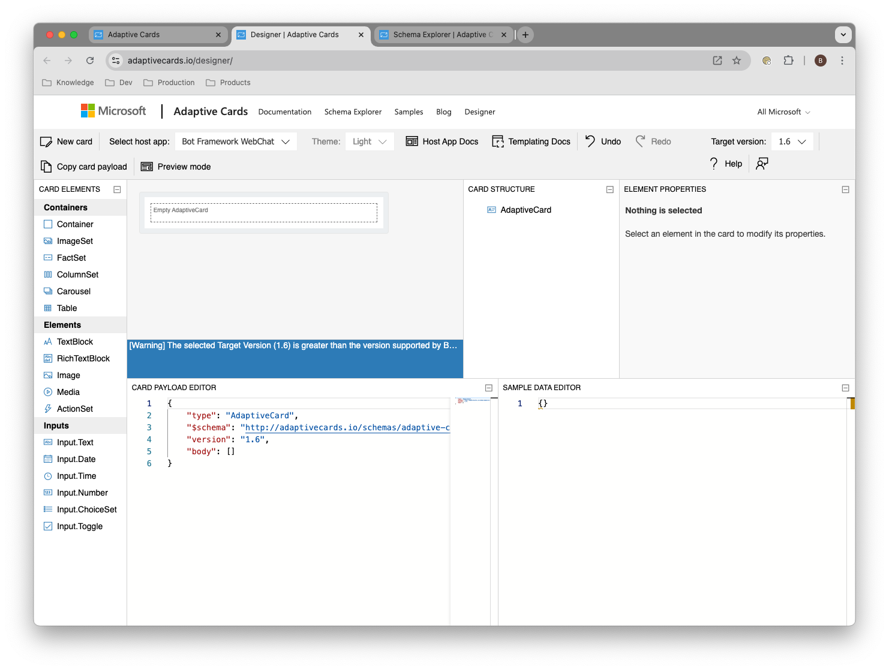Image resolution: width=889 pixels, height=670 pixels.
Task: Select the RichTextBlock element icon
Action: pos(48,358)
